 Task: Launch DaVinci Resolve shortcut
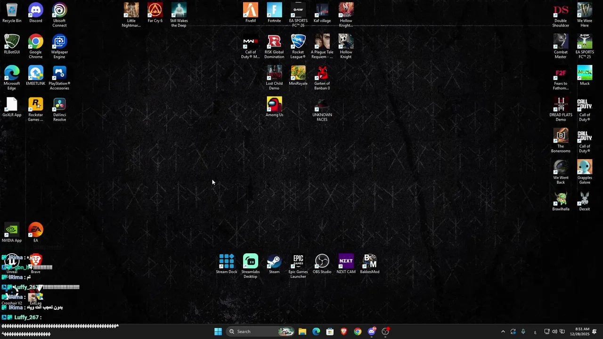pos(59,110)
